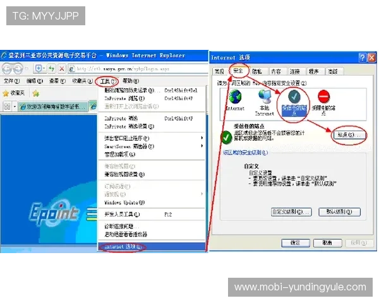This screenshot has width=379, height=303.
Task: Choose 开发人员工具 menu item
Action: [152, 215]
